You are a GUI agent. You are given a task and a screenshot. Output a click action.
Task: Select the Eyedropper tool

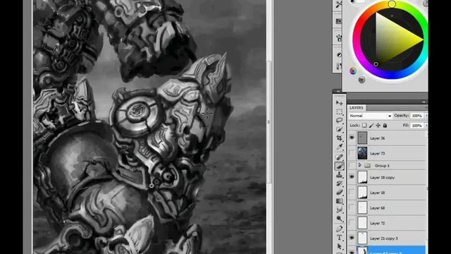click(340, 147)
